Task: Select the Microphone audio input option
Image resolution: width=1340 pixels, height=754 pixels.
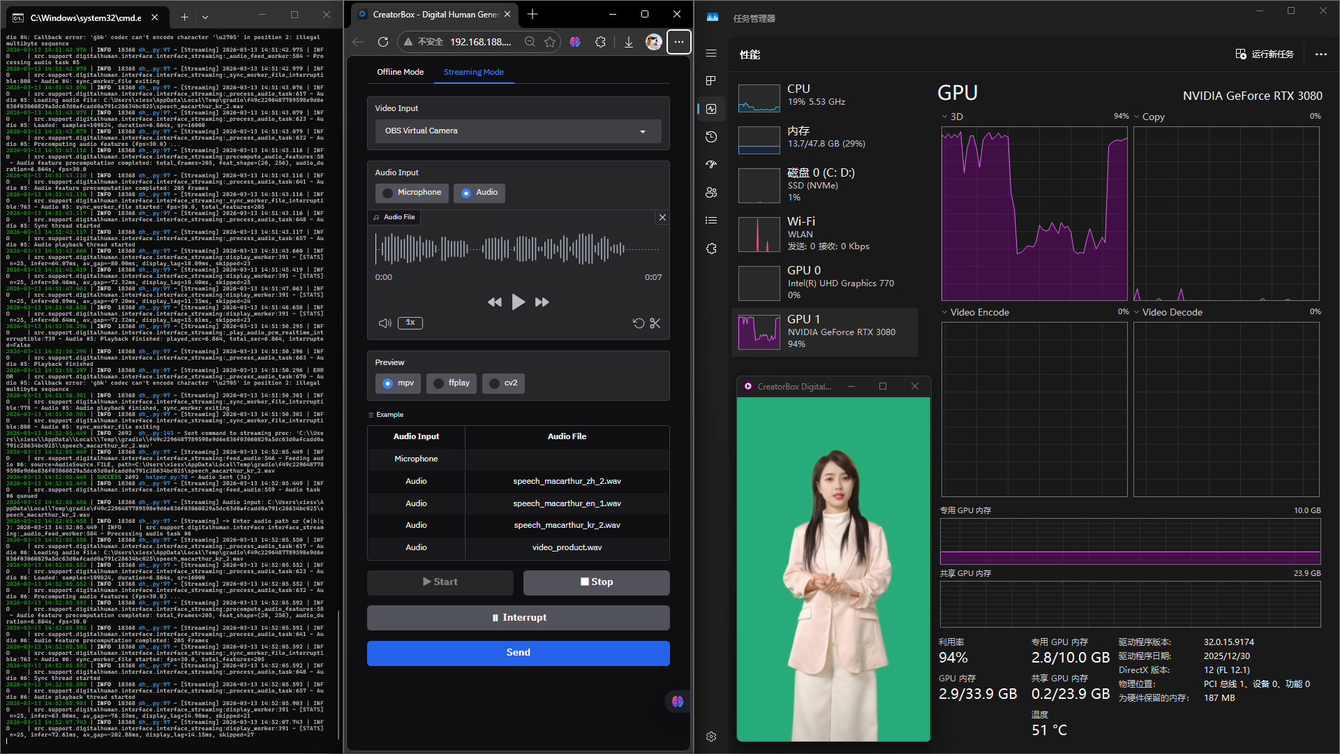Action: click(x=411, y=193)
